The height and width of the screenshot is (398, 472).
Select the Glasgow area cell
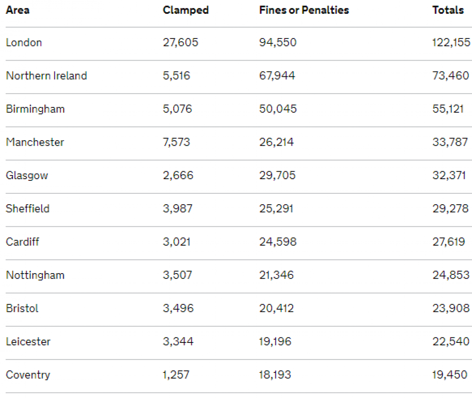tap(27, 176)
